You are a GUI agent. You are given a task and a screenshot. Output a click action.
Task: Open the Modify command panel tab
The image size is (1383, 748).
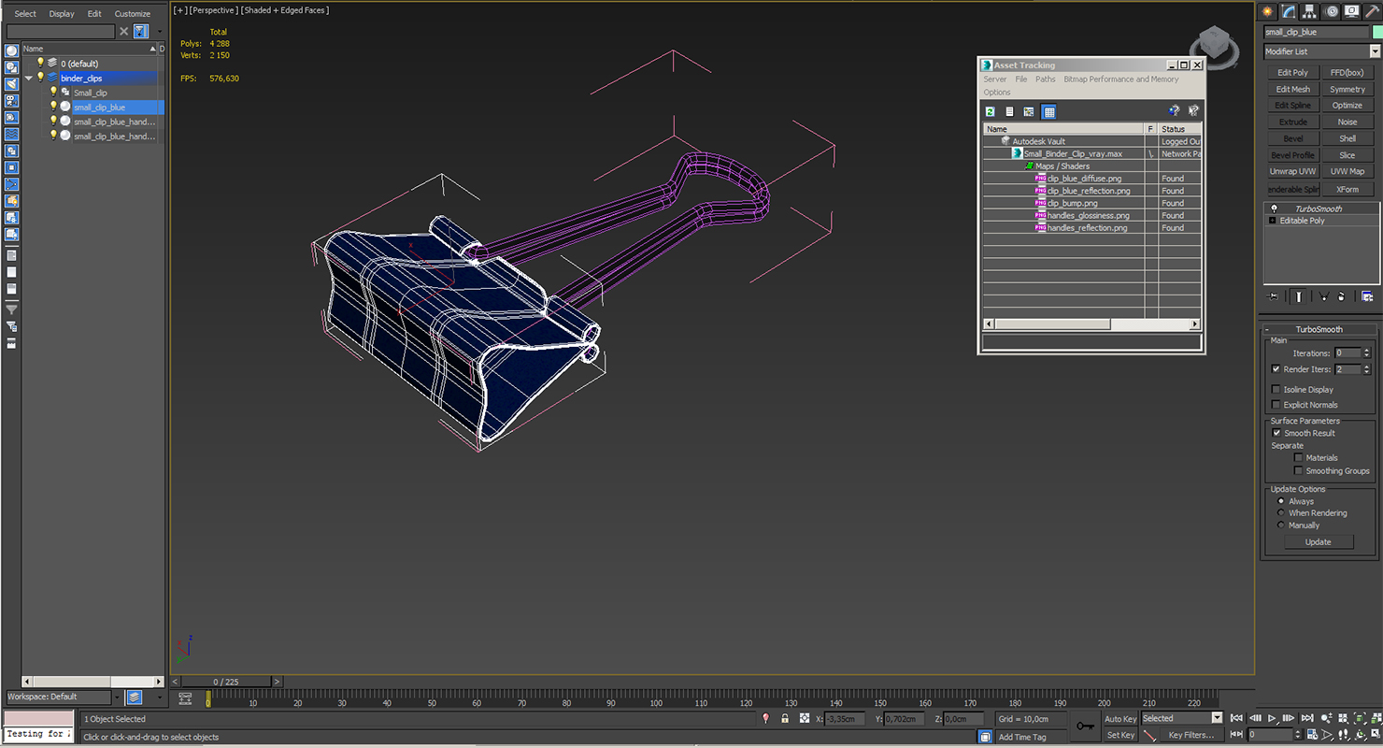coord(1290,11)
